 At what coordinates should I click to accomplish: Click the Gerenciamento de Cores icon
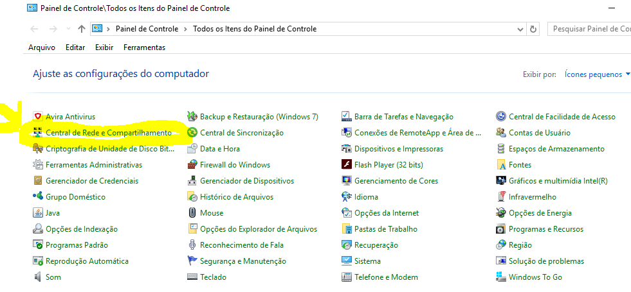(x=347, y=181)
